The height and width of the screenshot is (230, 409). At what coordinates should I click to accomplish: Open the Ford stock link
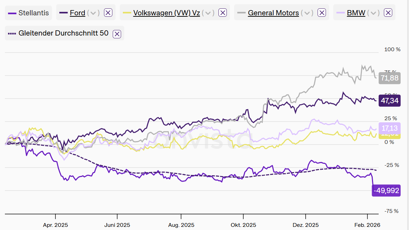pos(77,13)
